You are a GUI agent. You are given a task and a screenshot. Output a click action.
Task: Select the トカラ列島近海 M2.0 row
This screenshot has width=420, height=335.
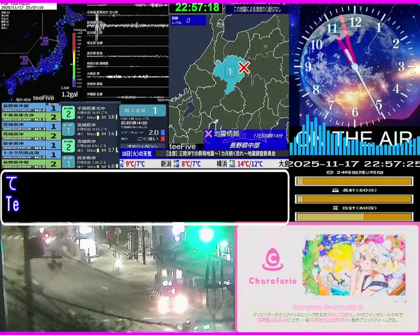(31, 154)
